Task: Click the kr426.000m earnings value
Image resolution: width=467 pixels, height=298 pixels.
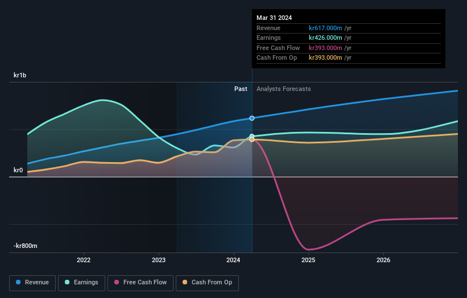Action: click(325, 38)
